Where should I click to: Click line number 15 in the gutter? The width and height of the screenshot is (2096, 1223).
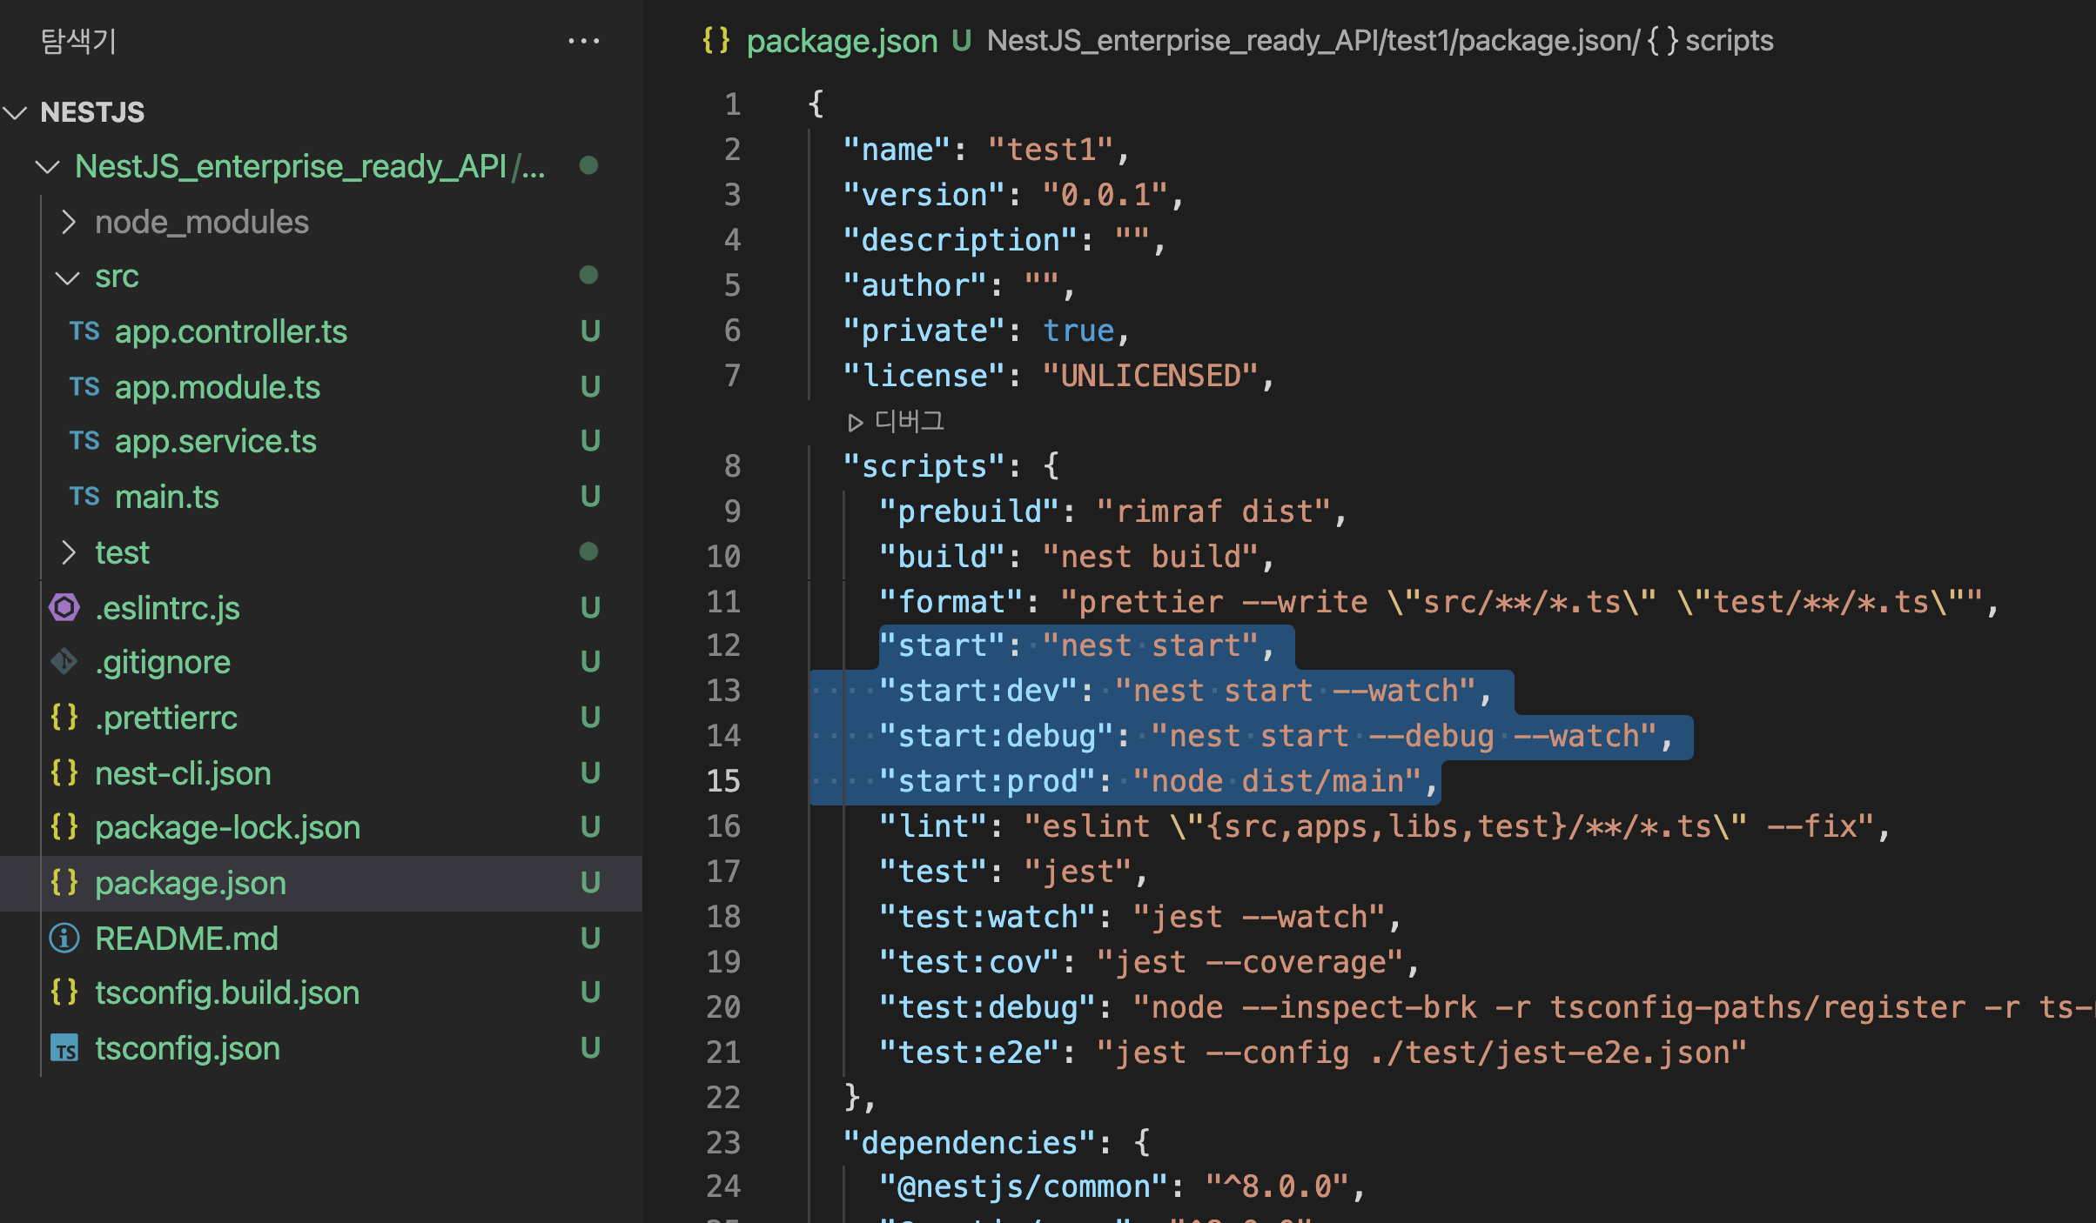(723, 781)
